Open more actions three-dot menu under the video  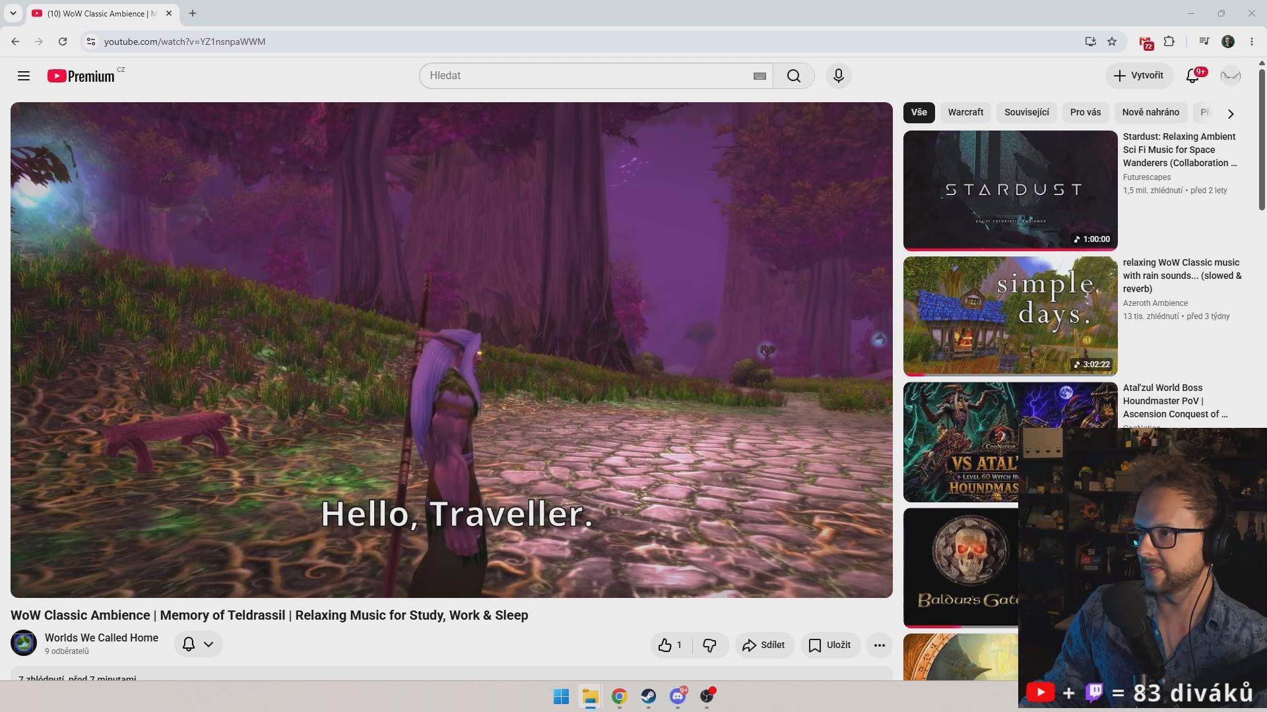(880, 645)
